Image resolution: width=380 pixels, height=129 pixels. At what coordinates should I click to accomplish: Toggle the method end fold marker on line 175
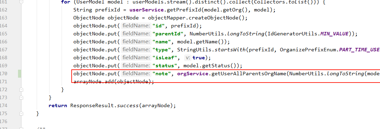(x=21, y=113)
